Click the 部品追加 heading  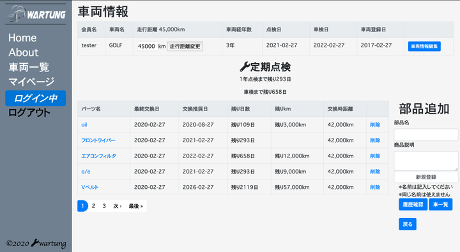click(424, 108)
